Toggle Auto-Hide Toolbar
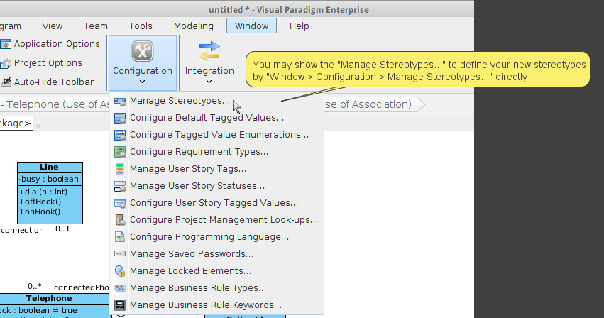This screenshot has height=318, width=604. [47, 82]
